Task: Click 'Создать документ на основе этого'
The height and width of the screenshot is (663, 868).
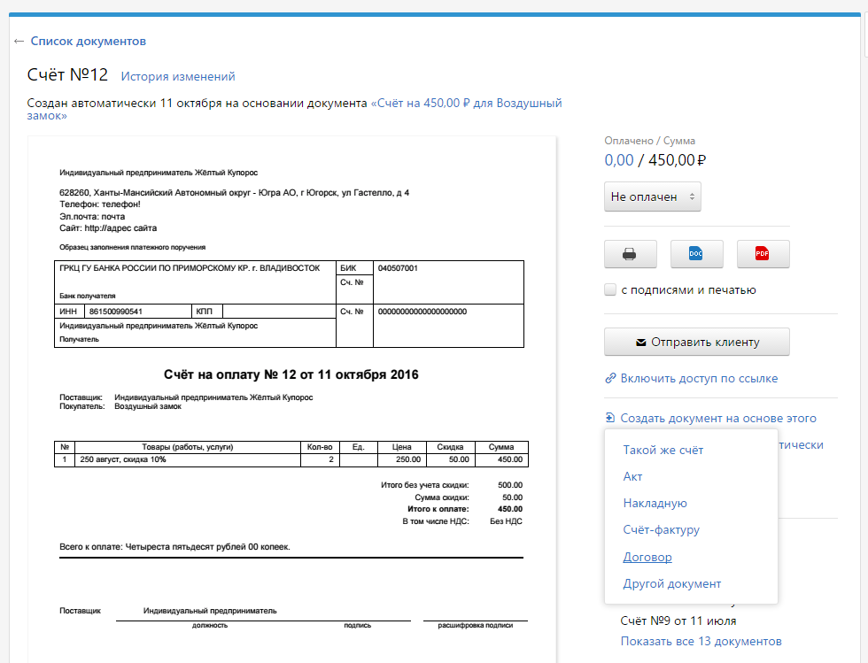Action: click(718, 418)
